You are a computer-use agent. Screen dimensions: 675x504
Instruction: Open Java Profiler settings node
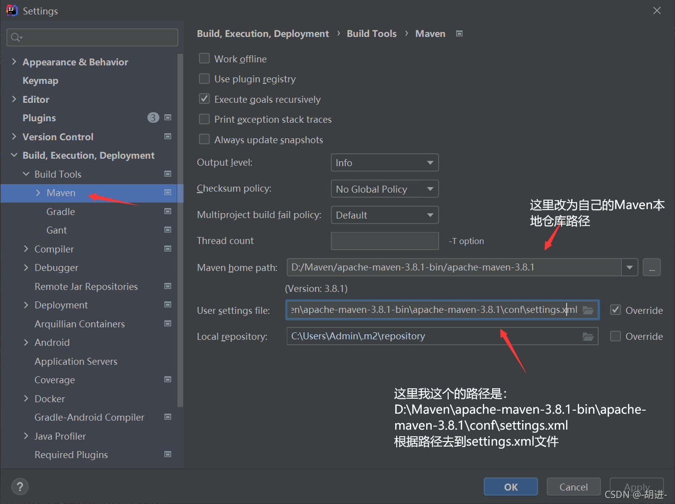click(x=60, y=436)
